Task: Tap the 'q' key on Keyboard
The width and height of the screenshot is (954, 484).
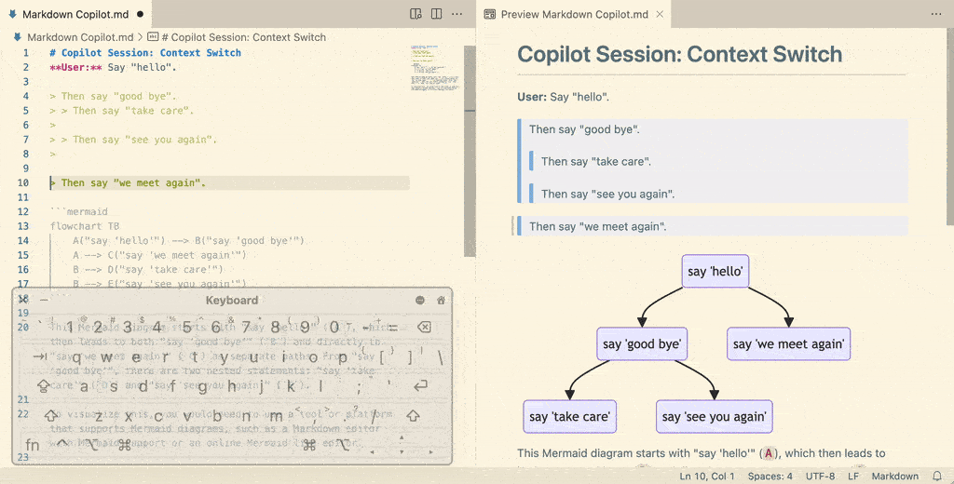Action: pos(76,356)
